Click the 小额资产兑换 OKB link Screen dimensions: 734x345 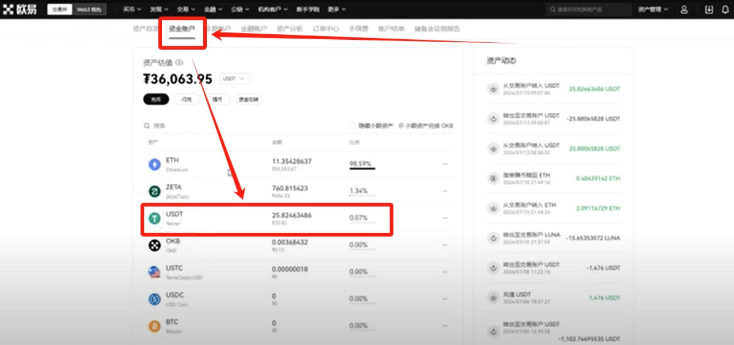426,126
